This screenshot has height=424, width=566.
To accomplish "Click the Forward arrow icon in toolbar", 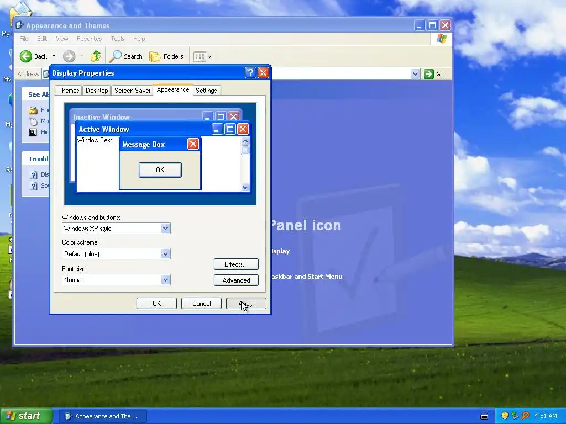I will point(69,56).
